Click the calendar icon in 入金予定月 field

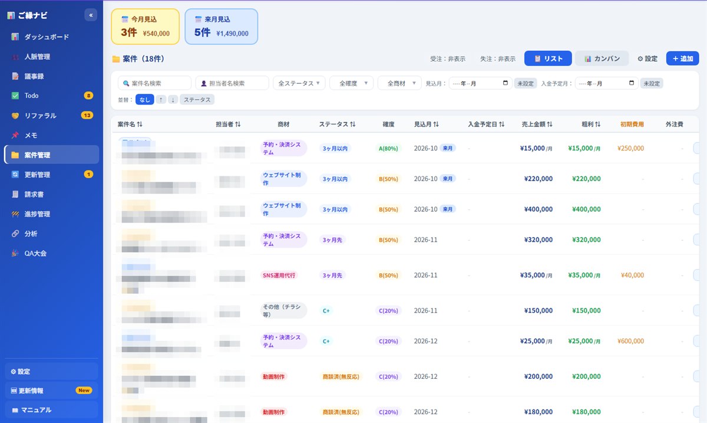pyautogui.click(x=632, y=83)
